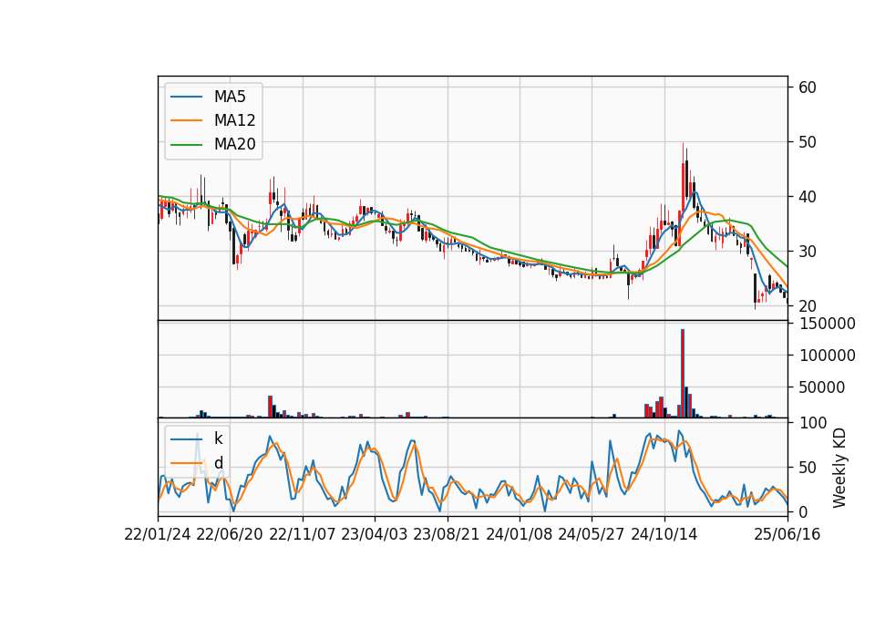Click the peak candlestick near price 50
The height and width of the screenshot is (629, 875).
tap(683, 180)
